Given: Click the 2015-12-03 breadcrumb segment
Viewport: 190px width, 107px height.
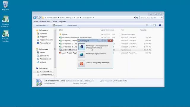Looking at the screenshot, I should (87, 18).
